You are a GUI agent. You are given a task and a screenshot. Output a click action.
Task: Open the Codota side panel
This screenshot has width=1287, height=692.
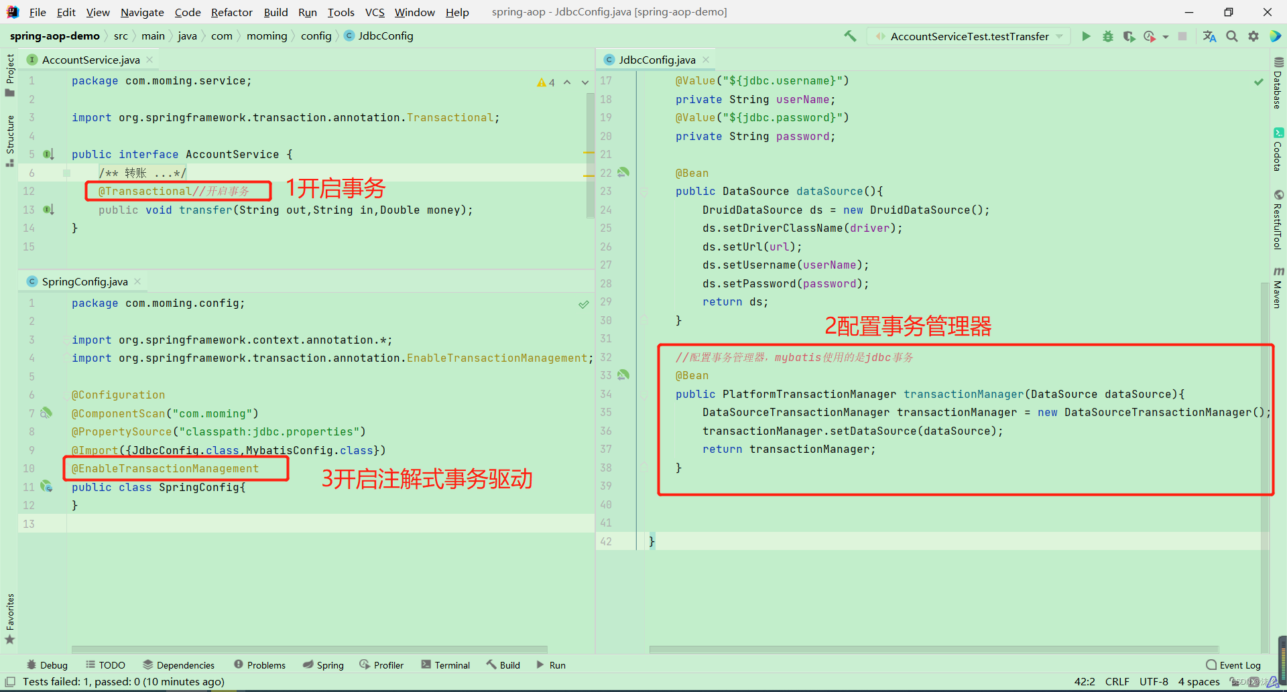coord(1278,149)
